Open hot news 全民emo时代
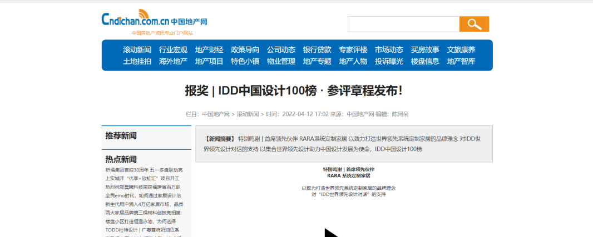The height and width of the screenshot is (237, 593). coord(144,195)
